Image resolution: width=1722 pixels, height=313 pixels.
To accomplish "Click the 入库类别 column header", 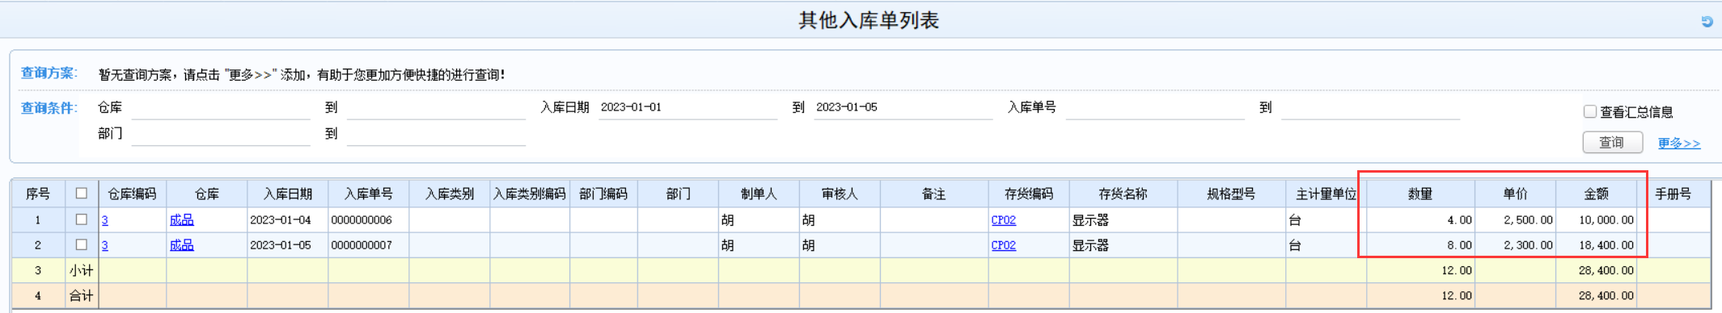I will tap(449, 194).
